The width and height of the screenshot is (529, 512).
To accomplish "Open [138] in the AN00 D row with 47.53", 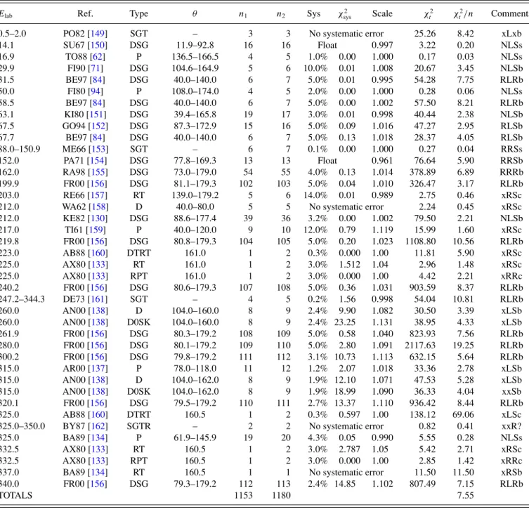I will (98, 380).
